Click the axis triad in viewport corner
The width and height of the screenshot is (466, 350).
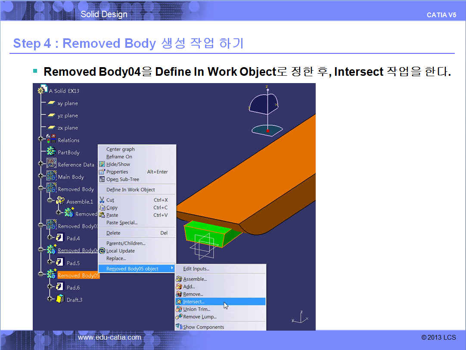(300, 317)
